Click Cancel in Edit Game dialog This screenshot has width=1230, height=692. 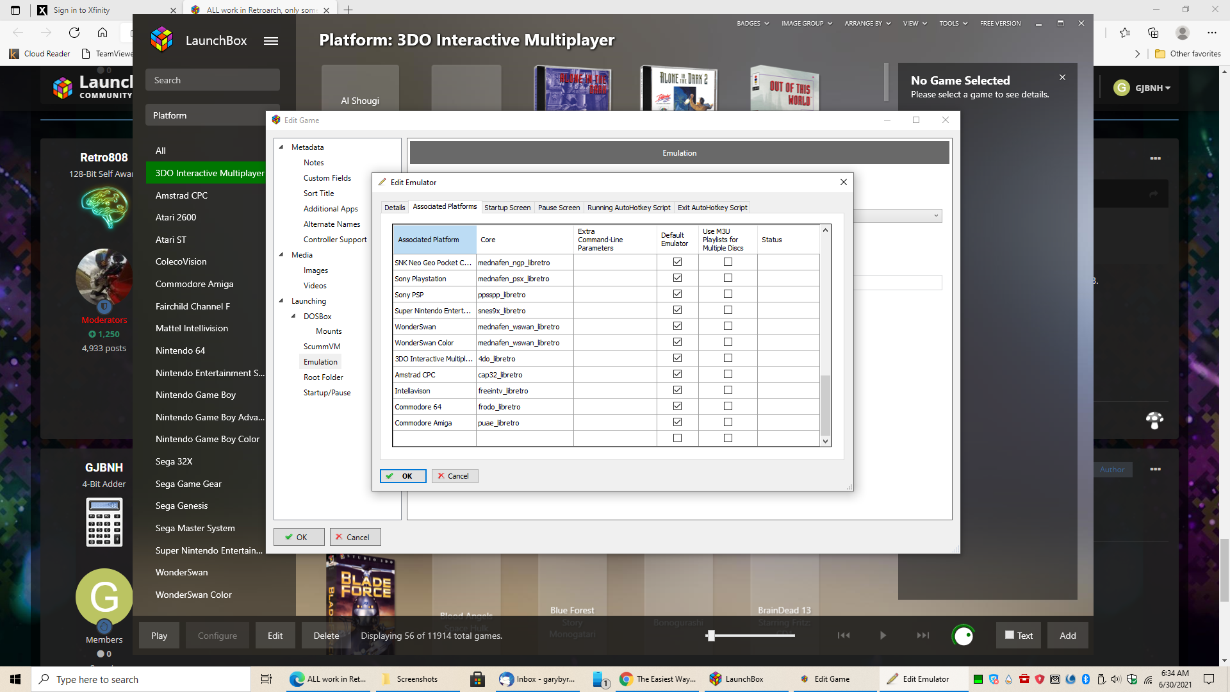[356, 537]
